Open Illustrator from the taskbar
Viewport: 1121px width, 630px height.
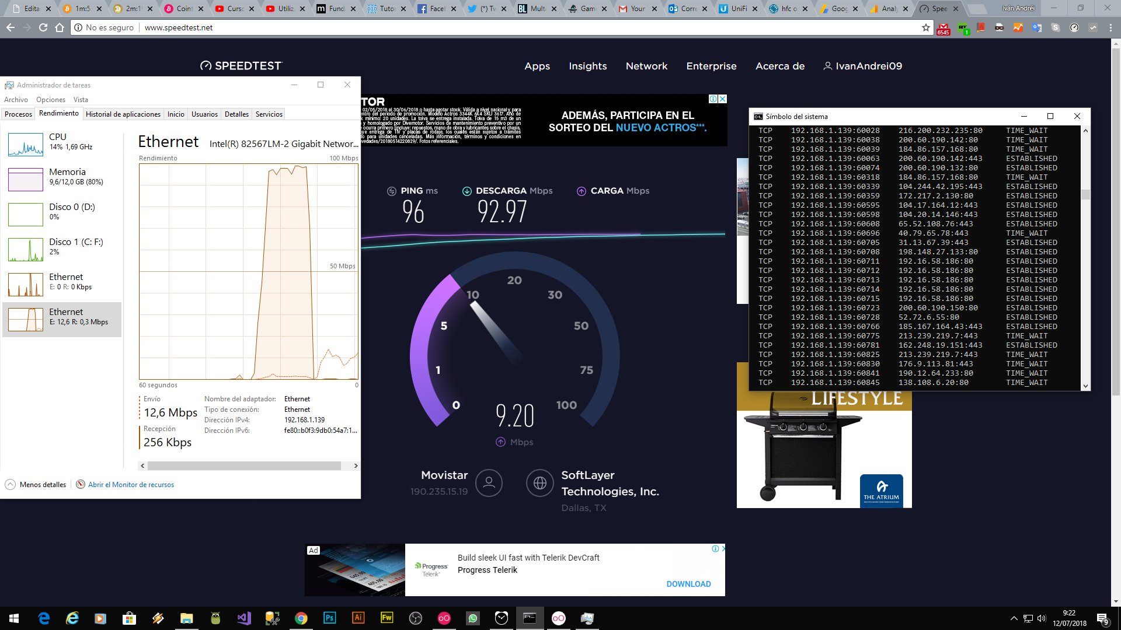358,618
